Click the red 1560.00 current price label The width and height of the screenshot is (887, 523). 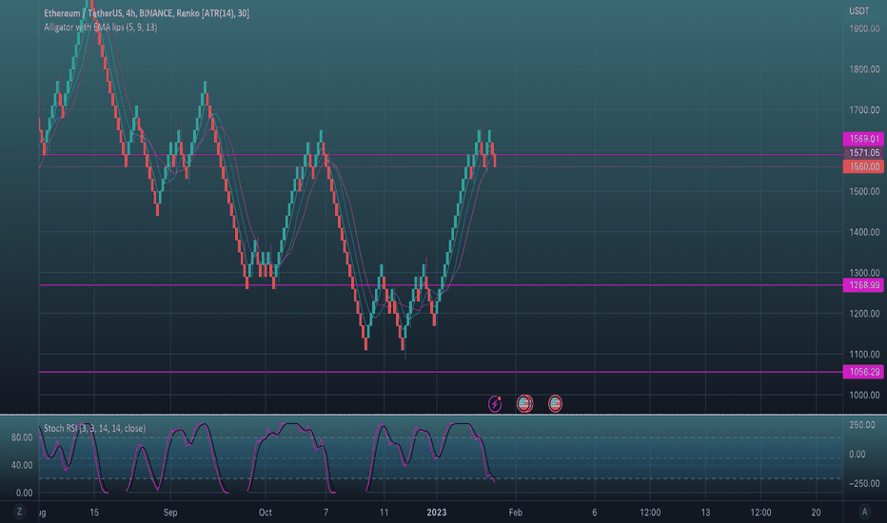coord(863,166)
